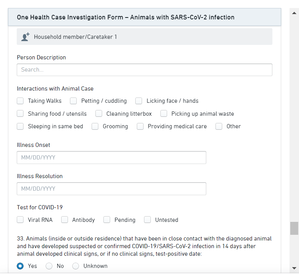Image resolution: width=299 pixels, height=274 pixels.
Task: Click the vertical scrollbar thumb
Action: point(294,228)
